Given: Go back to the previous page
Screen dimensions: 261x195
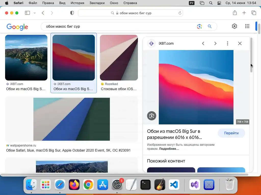Looking at the screenshot, I should [43, 13].
